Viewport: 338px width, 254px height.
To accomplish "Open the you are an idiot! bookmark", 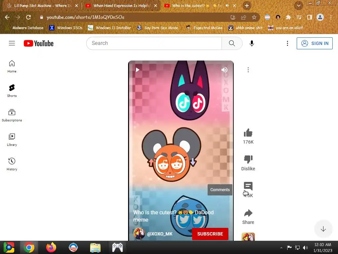I will pos(286,28).
